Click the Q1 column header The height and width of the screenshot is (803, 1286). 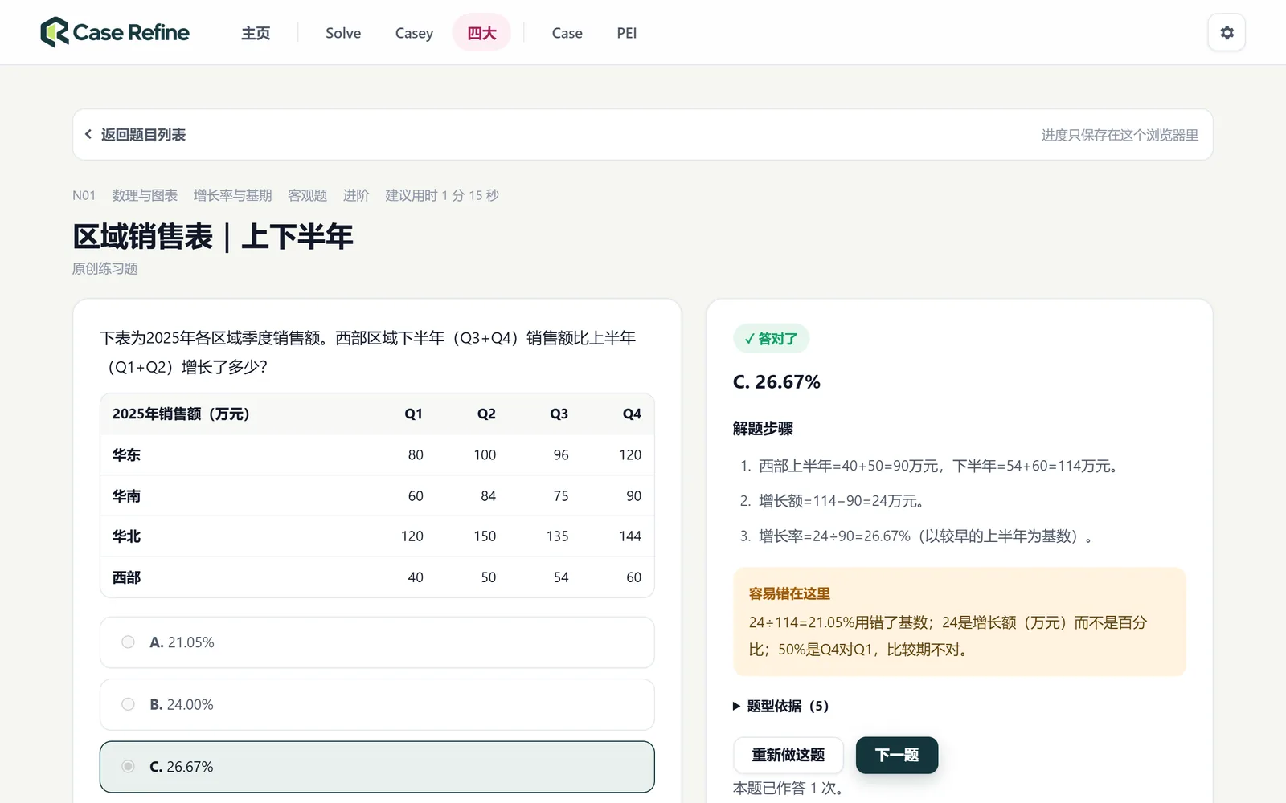click(413, 414)
